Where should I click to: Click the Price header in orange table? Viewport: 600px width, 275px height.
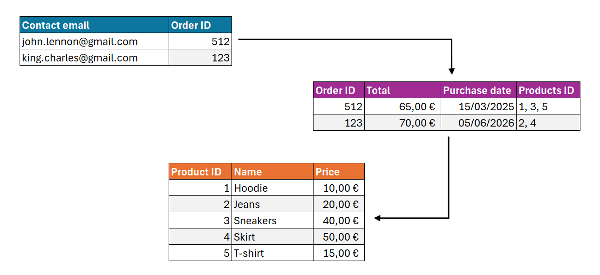(339, 172)
